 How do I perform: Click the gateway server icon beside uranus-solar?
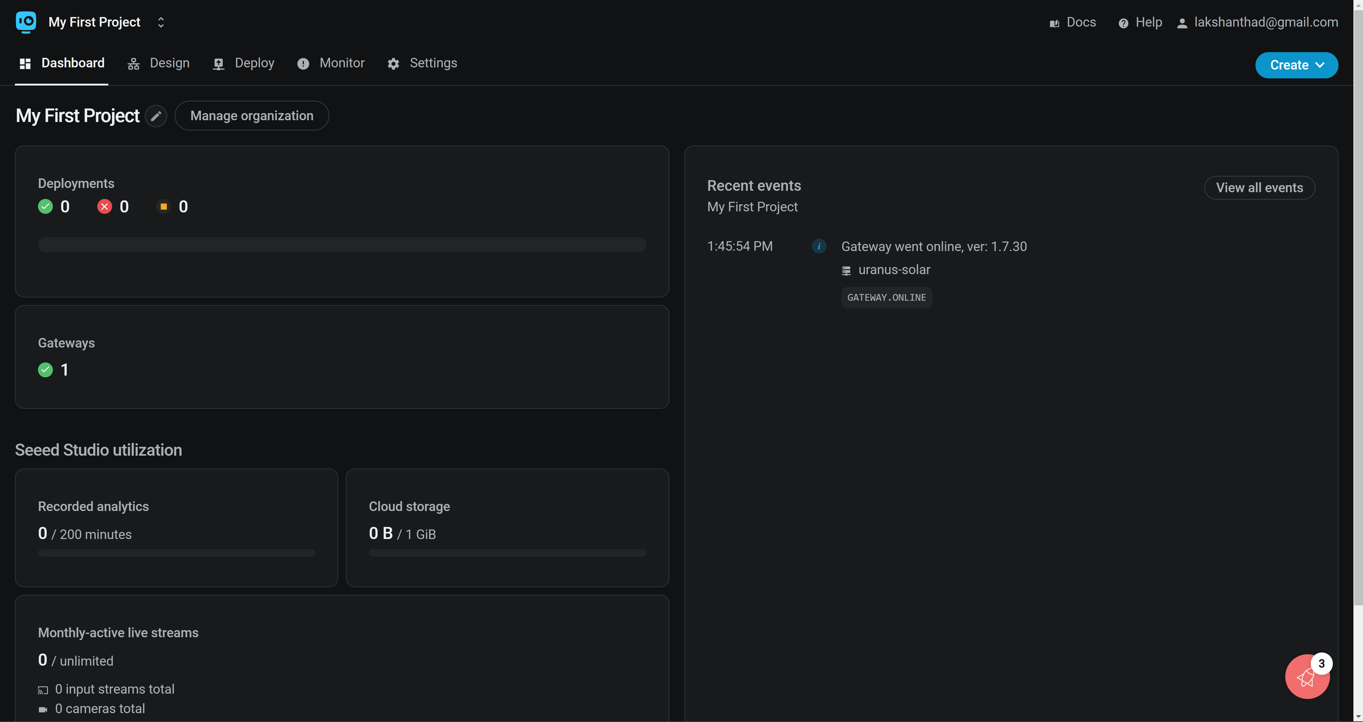click(x=847, y=271)
